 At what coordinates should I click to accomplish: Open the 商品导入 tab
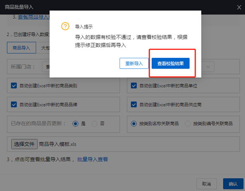coord(21,48)
